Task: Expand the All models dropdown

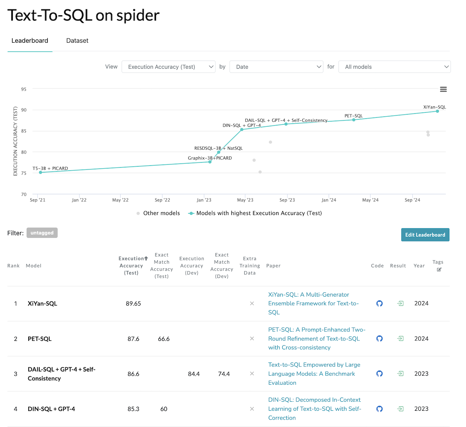Action: pyautogui.click(x=394, y=67)
